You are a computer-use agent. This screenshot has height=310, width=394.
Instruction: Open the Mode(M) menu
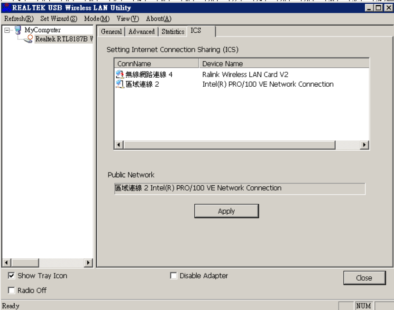coord(97,18)
